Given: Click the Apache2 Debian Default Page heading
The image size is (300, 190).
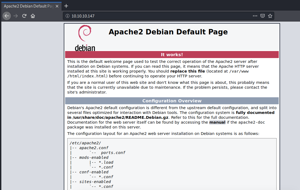Looking at the screenshot, I should 168,32.
